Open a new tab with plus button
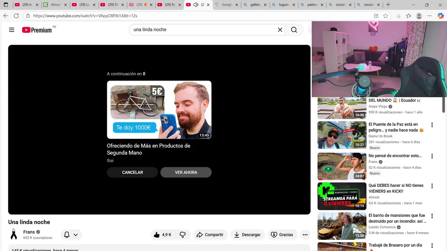This screenshot has width=447, height=251. click(x=388, y=5)
